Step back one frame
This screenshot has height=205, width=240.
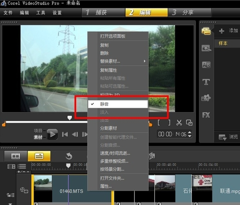click(75, 134)
